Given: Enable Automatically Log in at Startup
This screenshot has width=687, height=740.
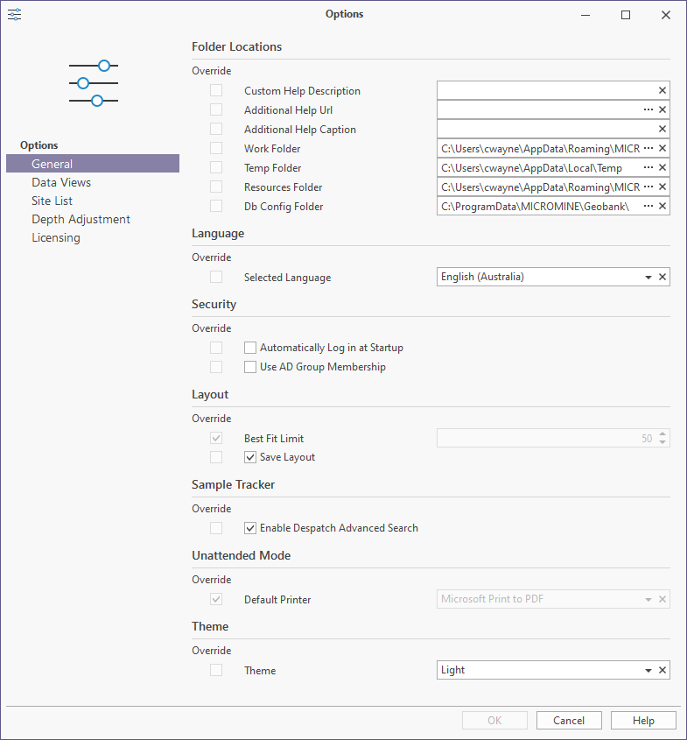Looking at the screenshot, I should click(250, 348).
